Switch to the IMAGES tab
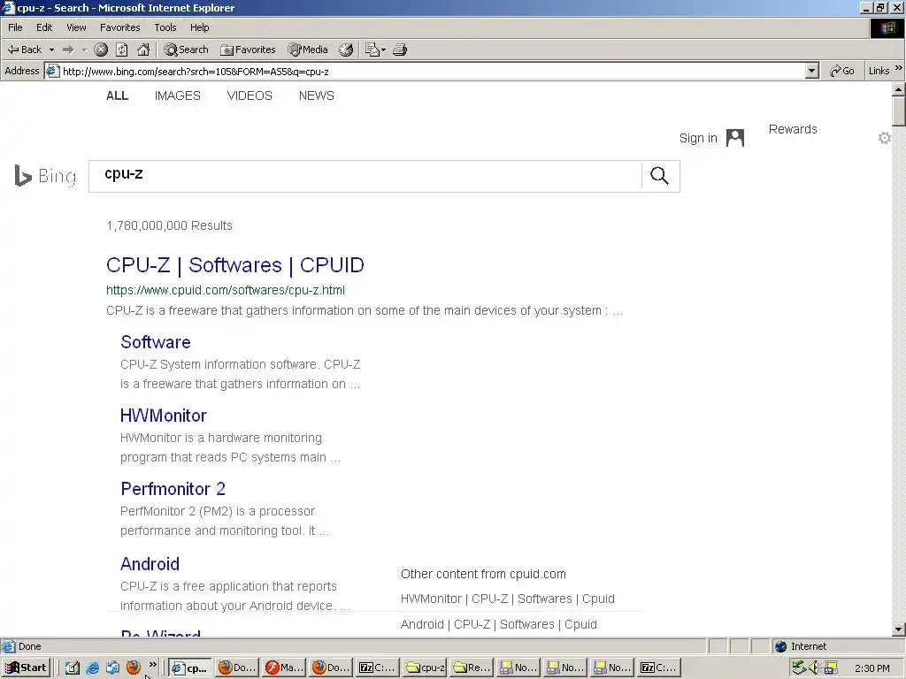This screenshot has height=679, width=906. [x=177, y=95]
